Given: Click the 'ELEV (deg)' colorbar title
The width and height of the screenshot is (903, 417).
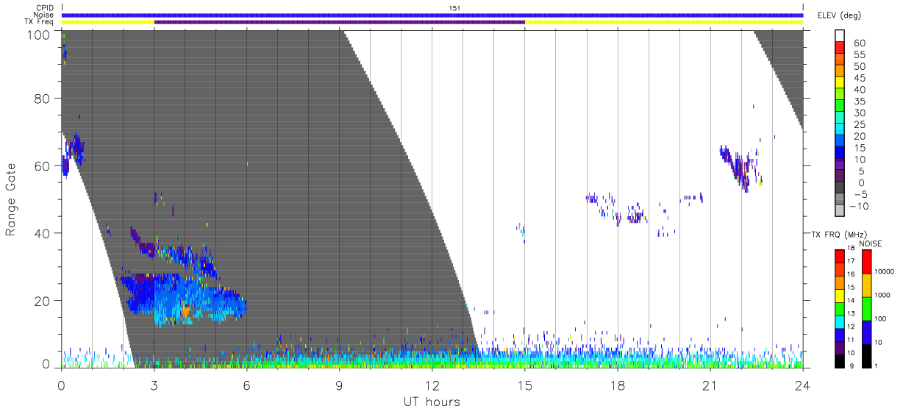Looking at the screenshot, I should click(x=840, y=15).
